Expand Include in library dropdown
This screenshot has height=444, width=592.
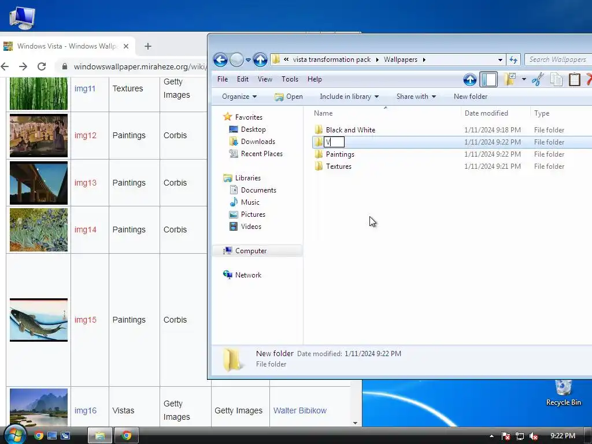[x=349, y=97]
